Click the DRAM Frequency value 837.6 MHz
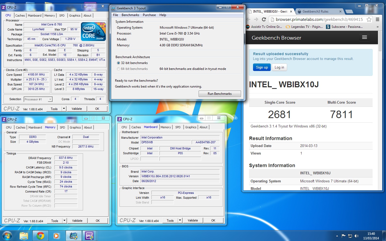The image size is (386, 241). click(x=66, y=158)
